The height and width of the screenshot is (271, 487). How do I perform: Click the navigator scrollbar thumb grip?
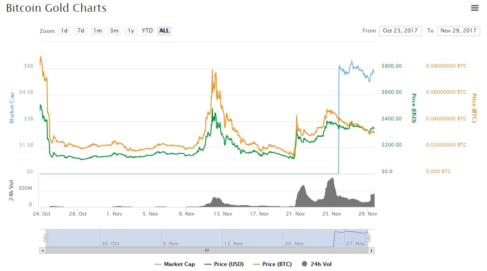click(207, 251)
